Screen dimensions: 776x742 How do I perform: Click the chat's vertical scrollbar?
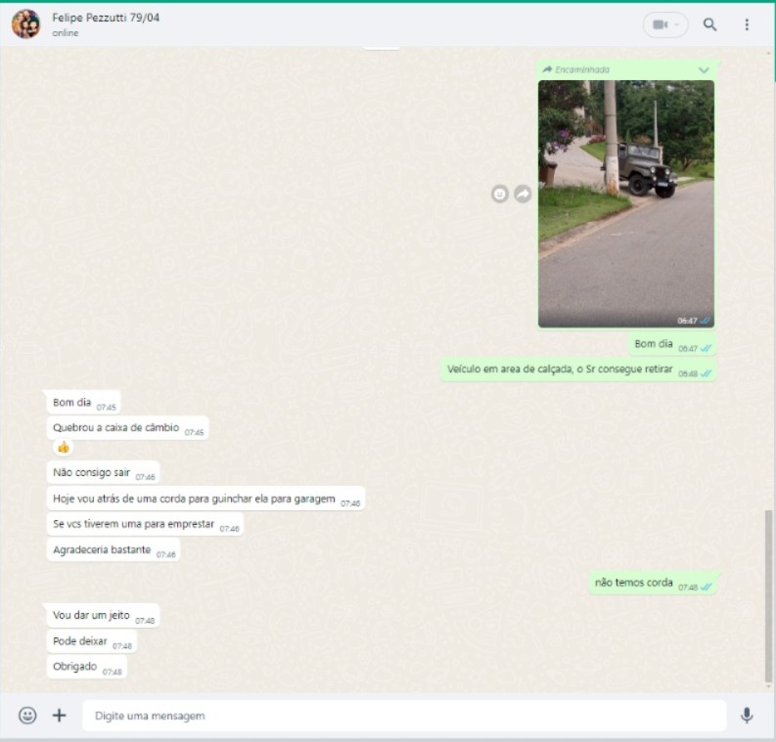768,595
